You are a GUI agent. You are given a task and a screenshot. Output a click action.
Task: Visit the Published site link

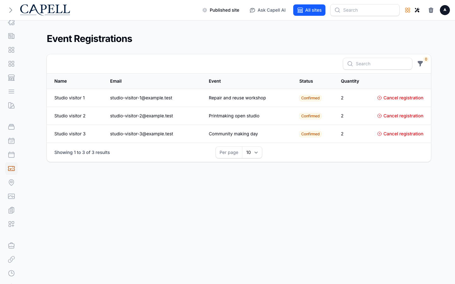click(x=221, y=10)
